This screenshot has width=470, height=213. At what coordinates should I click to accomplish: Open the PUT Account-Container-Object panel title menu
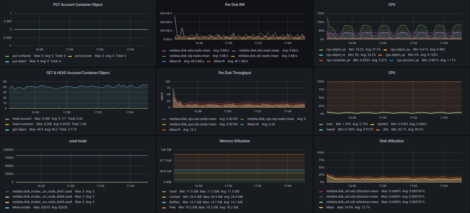[78, 5]
